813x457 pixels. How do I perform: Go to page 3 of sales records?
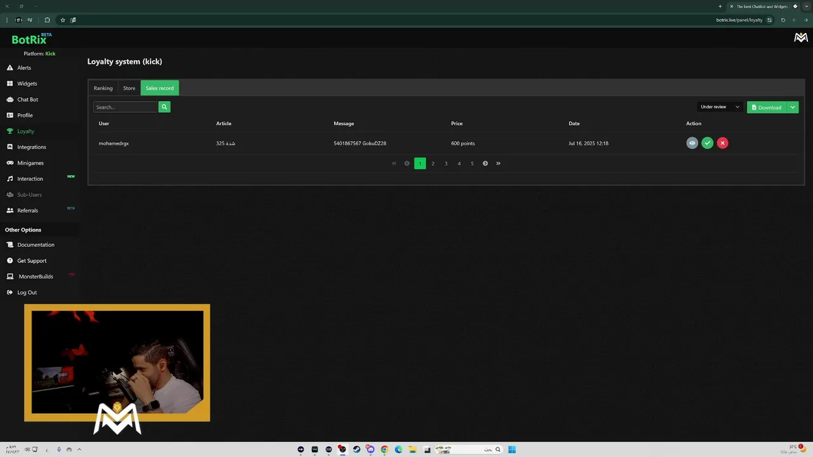[x=446, y=164]
